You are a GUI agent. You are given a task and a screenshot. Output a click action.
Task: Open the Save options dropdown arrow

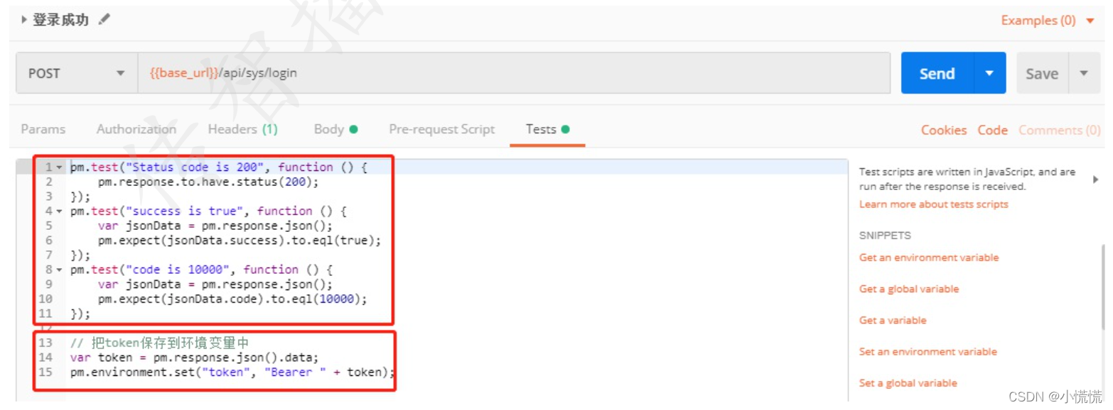pyautogui.click(x=1084, y=73)
